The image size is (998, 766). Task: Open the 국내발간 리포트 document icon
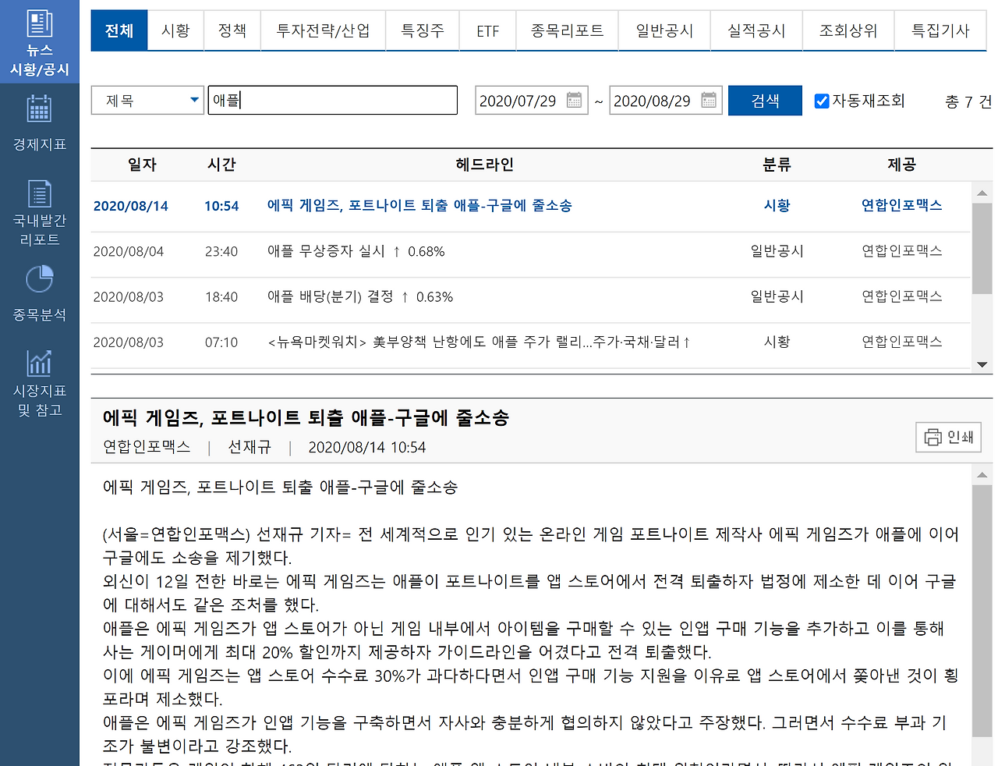(39, 193)
